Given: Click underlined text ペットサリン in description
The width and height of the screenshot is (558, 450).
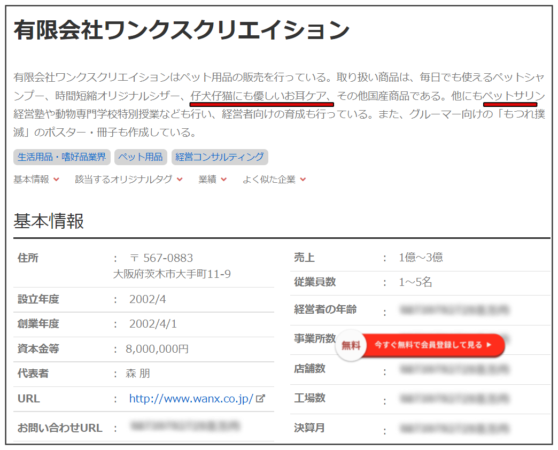Looking at the screenshot, I should [x=514, y=96].
